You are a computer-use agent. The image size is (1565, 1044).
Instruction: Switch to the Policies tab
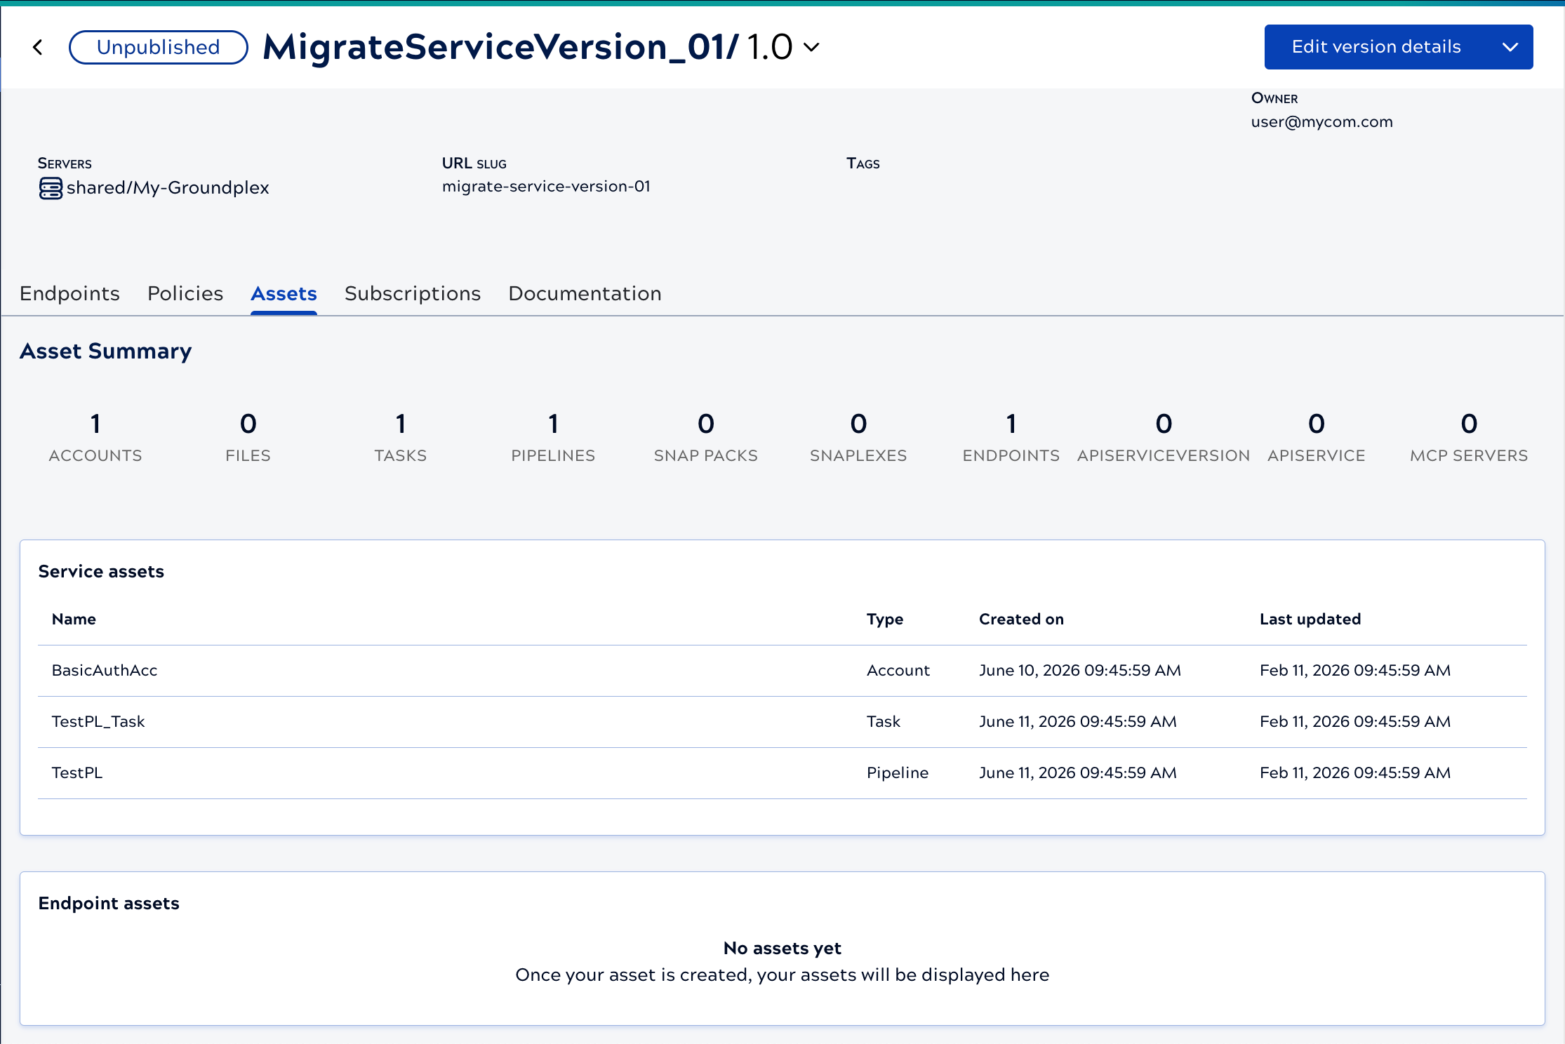(x=185, y=293)
